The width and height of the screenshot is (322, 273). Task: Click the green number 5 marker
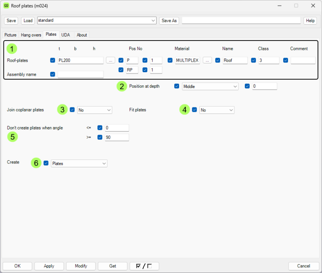tap(12, 136)
